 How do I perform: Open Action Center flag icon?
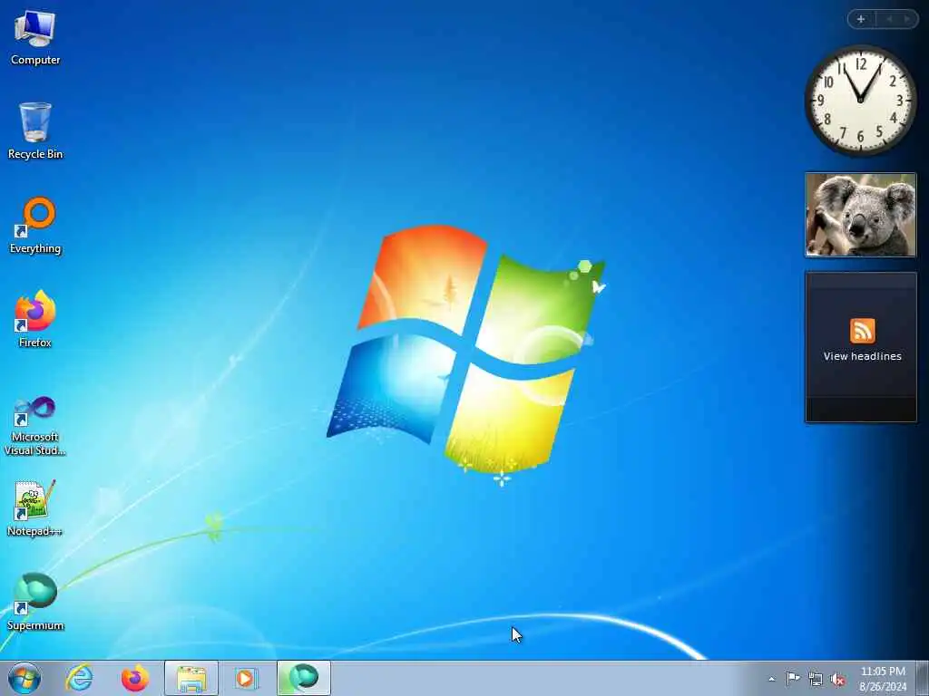coord(793,678)
